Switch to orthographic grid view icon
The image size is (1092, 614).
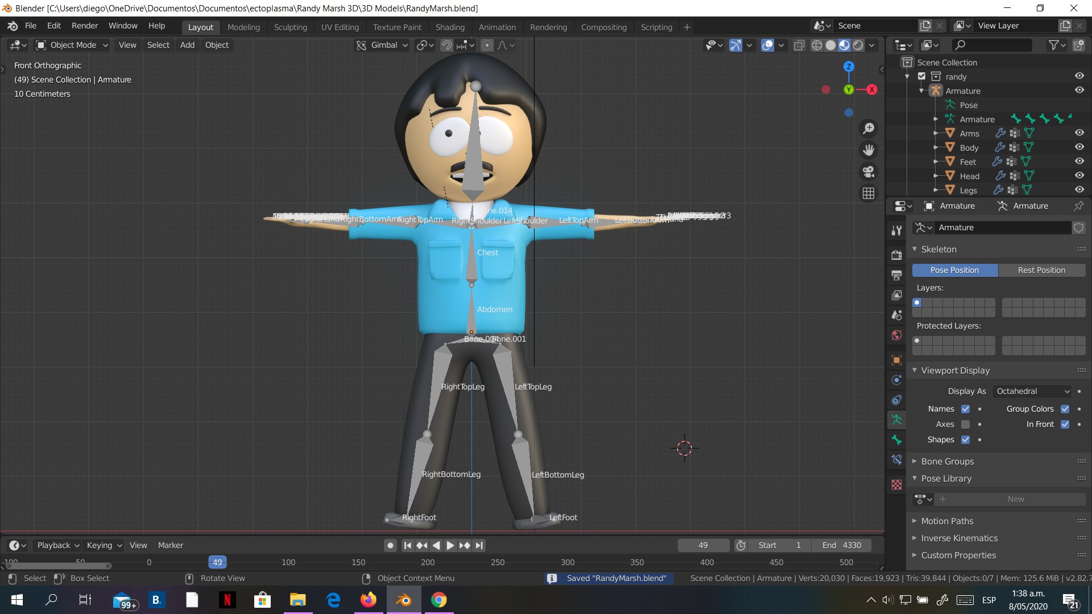[868, 193]
